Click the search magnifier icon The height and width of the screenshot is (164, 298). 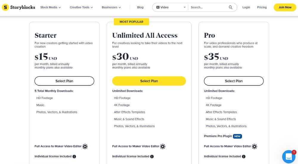coord(231,7)
